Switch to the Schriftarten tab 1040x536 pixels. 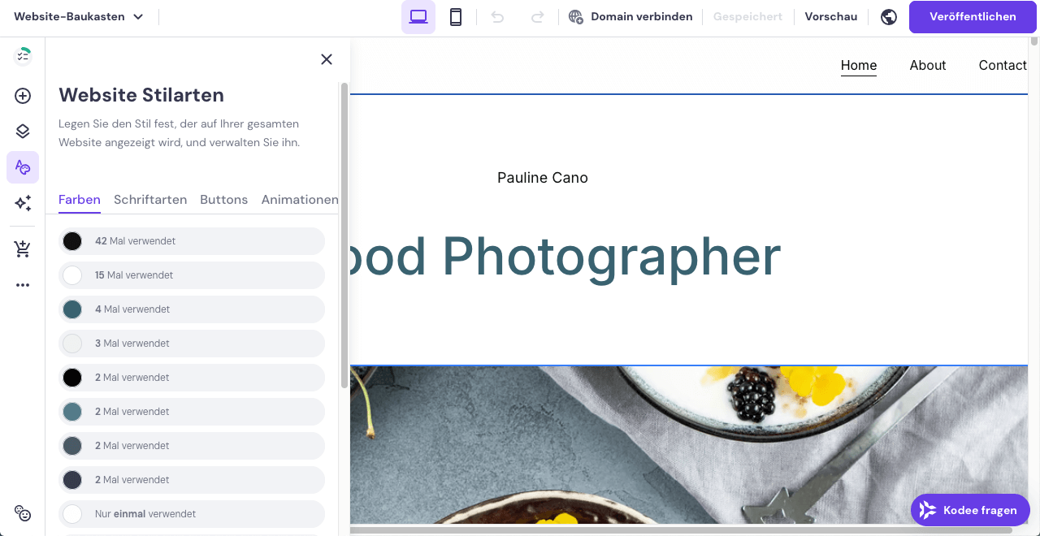point(150,200)
